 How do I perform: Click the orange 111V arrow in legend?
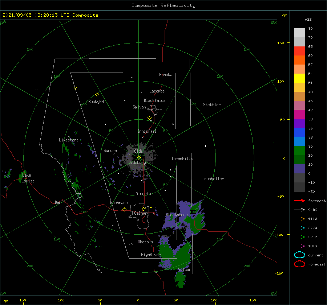(x=299, y=219)
